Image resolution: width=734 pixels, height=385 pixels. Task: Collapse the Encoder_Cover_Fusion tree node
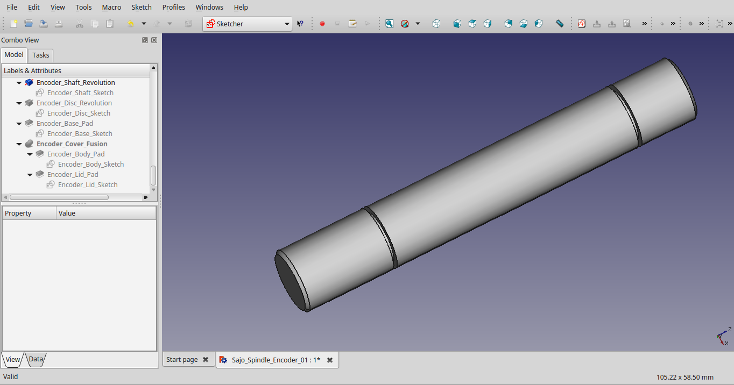[19, 144]
